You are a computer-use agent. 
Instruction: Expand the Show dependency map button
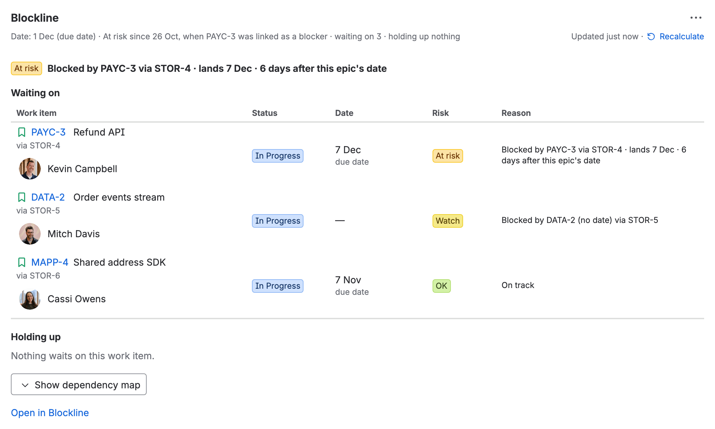coord(79,384)
